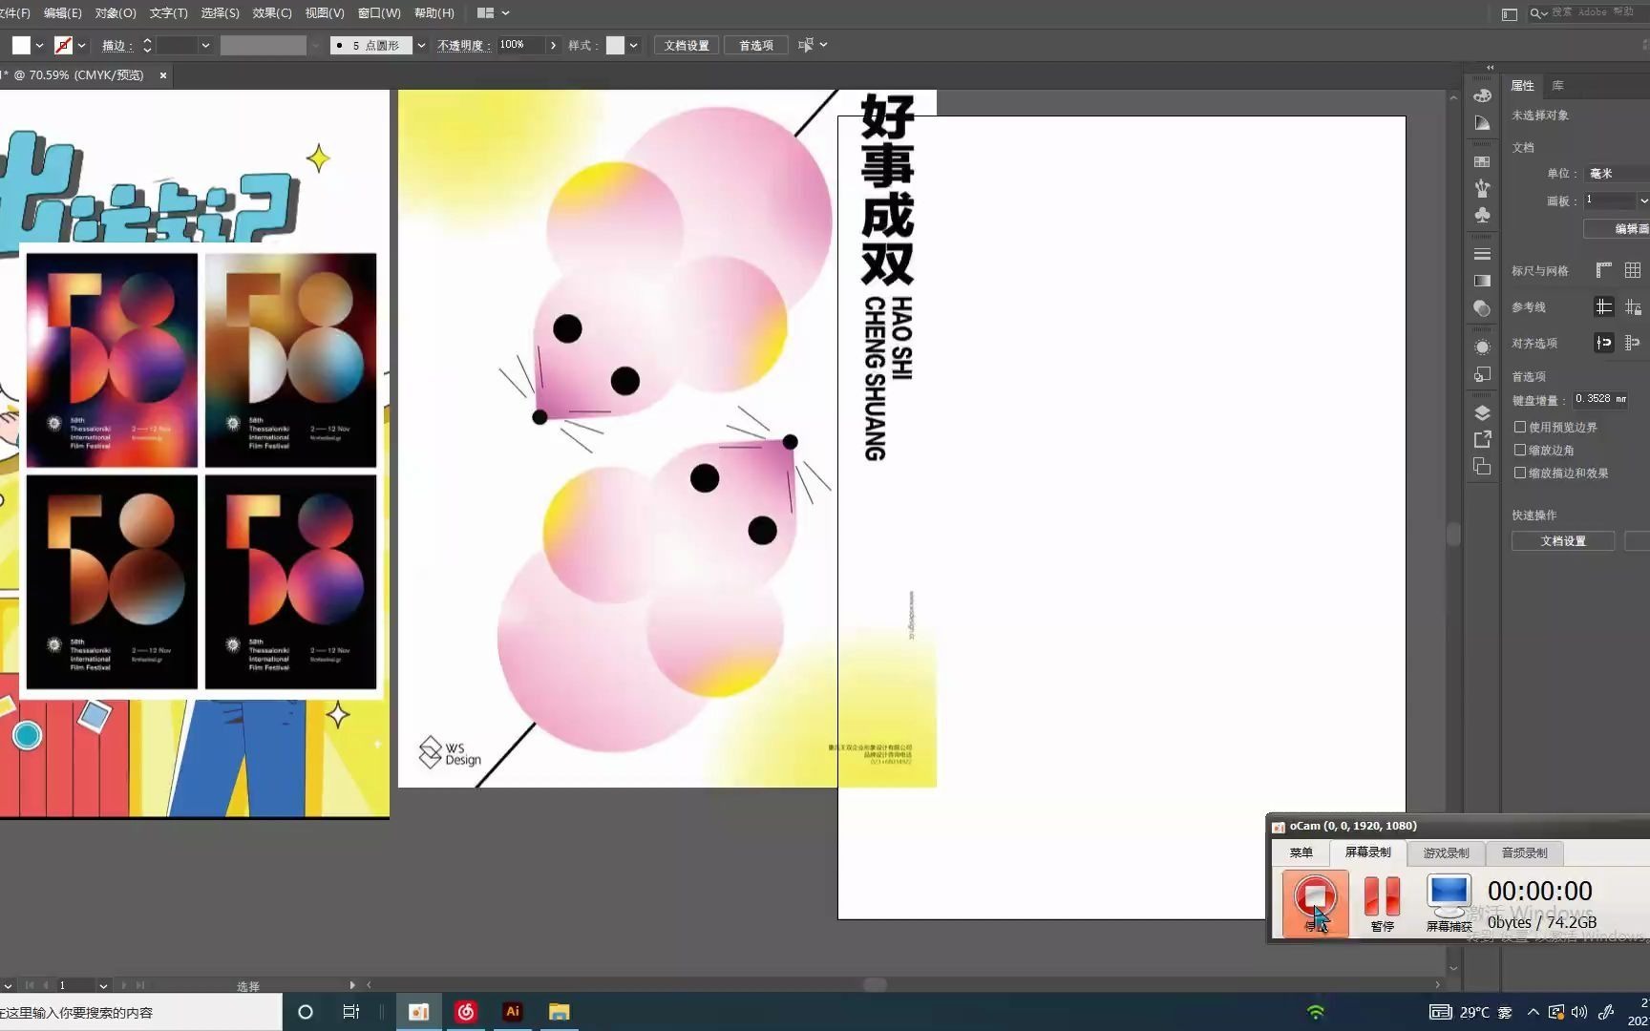Open the Graphic Styles panel icon

[1482, 374]
